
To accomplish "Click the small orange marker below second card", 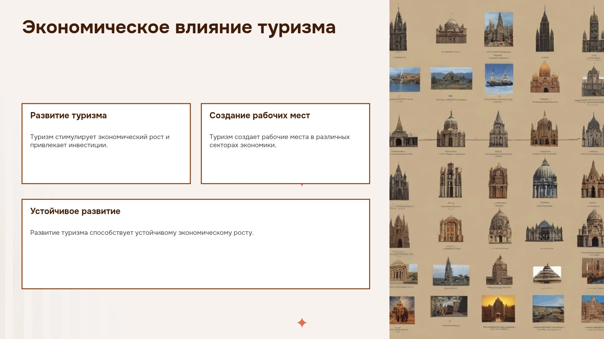I will click(302, 185).
